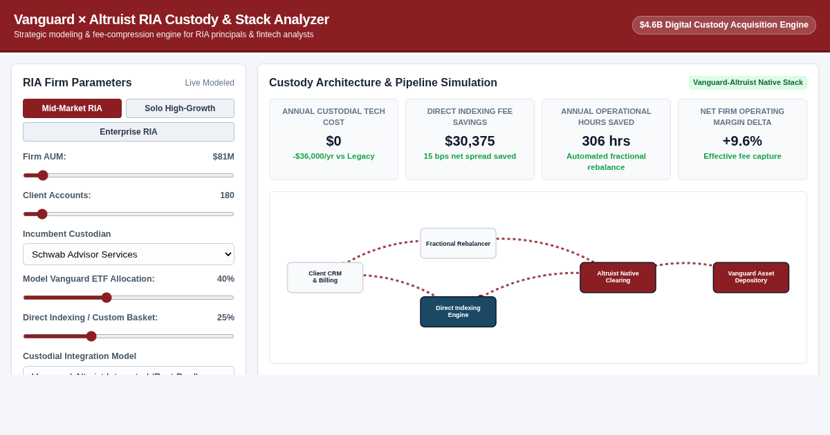Image resolution: width=830 pixels, height=435 pixels.
Task: Adjust the Direct Indexing Custom Basket slider
Action: click(x=129, y=336)
